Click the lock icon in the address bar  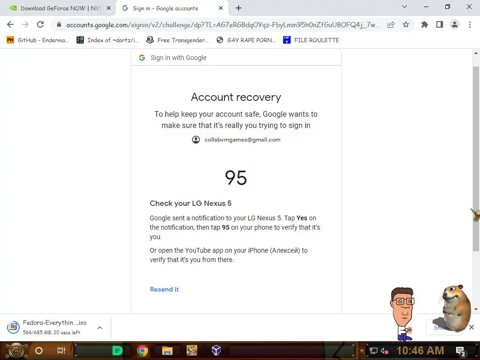pos(59,24)
